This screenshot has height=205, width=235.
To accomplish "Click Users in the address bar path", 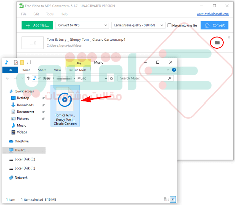I will [47, 78].
